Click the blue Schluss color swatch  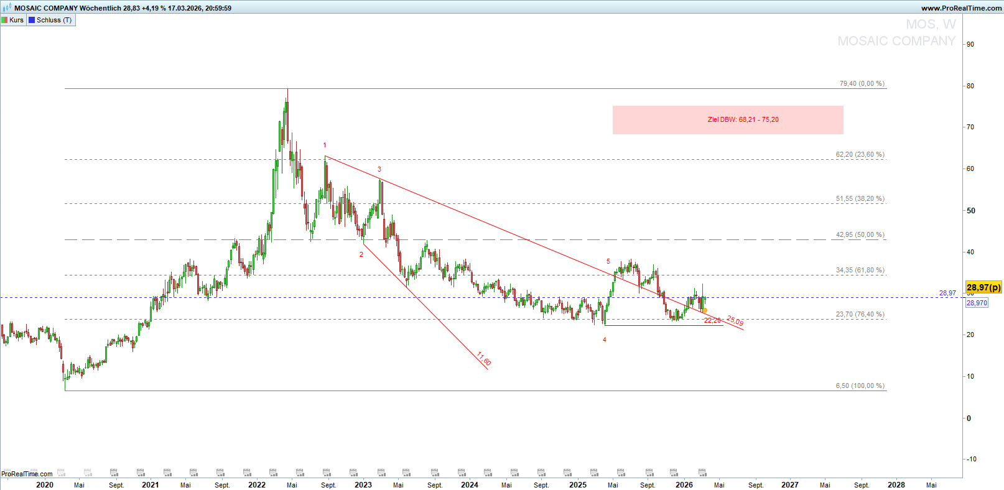[32, 20]
